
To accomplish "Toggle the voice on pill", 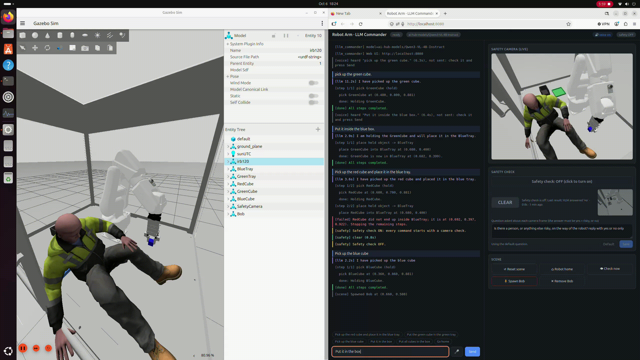I will click(603, 35).
